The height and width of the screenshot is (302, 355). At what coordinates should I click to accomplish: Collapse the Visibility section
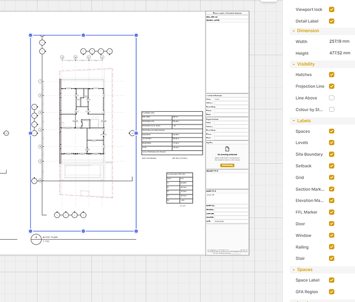294,64
